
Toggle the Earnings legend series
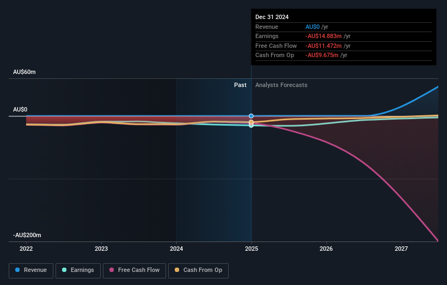tap(78, 270)
